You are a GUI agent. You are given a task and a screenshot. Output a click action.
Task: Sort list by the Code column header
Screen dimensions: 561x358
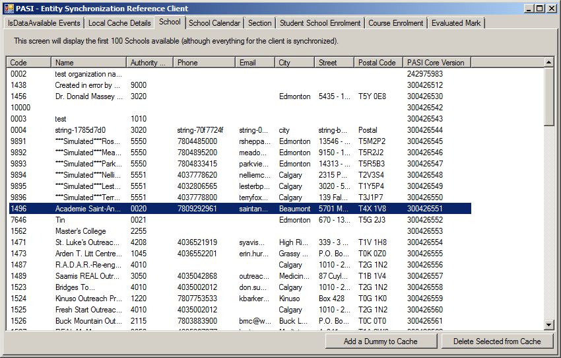pos(29,63)
